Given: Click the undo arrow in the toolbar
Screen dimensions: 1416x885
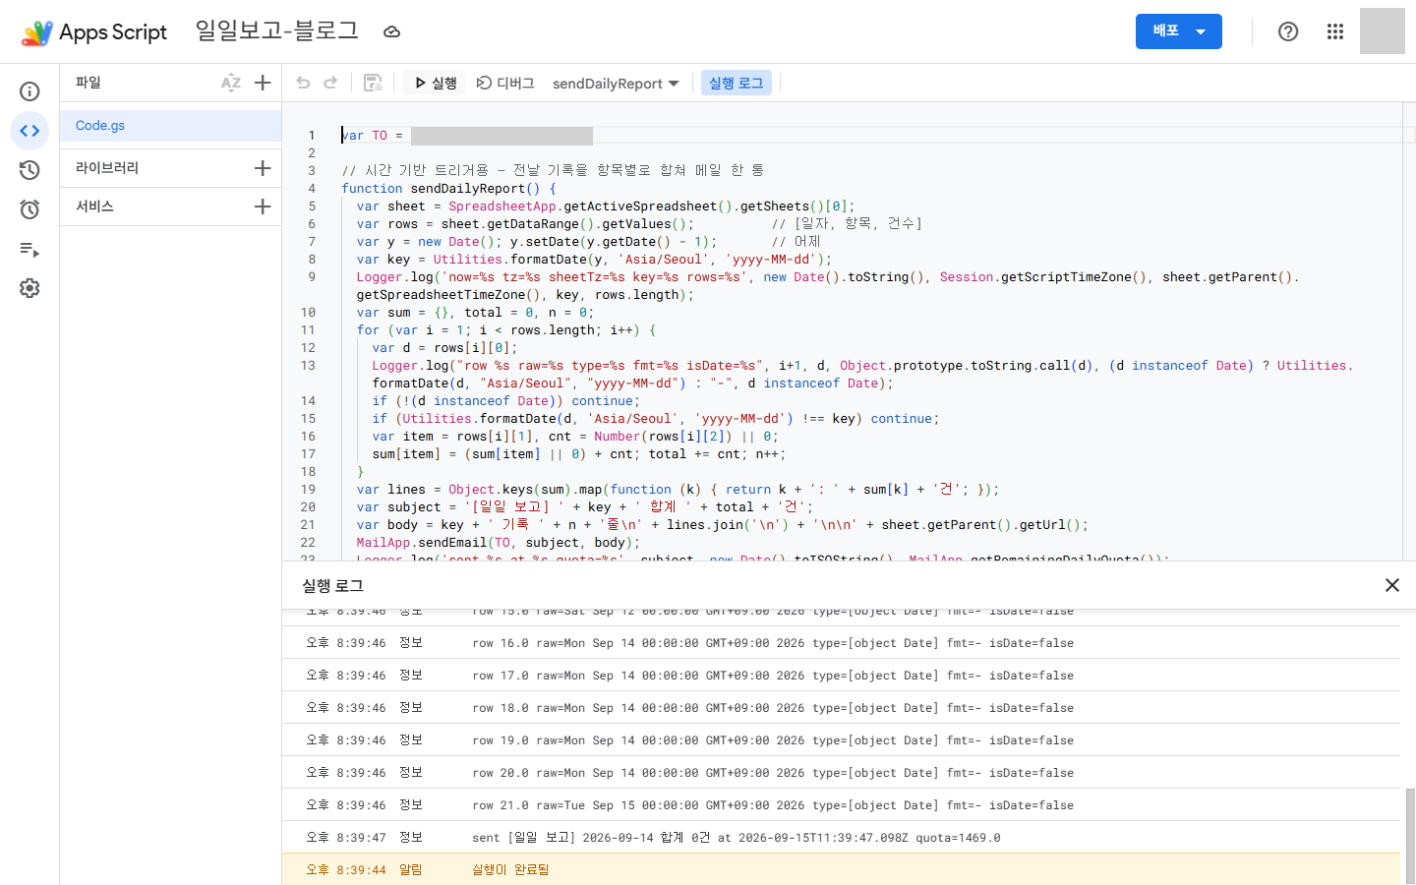Looking at the screenshot, I should (x=303, y=83).
